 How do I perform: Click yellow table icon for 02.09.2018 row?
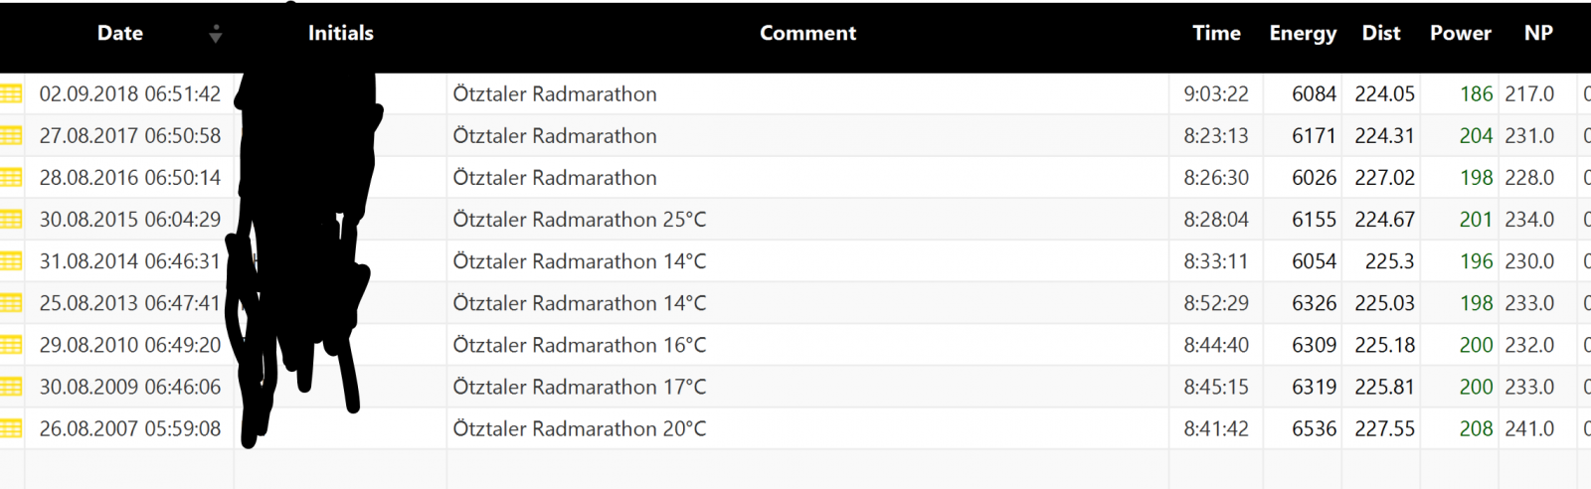tap(11, 94)
